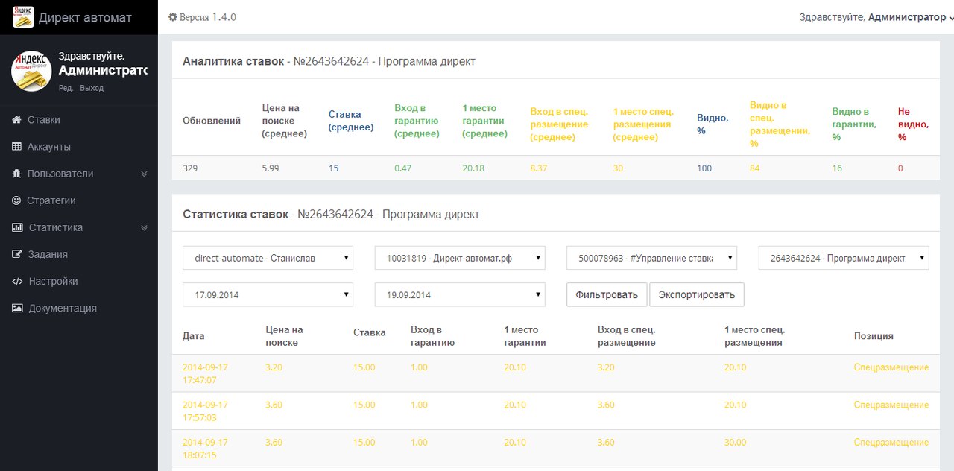Click the Выход link in sidebar
Viewport: 954px width, 471px height.
click(92, 88)
